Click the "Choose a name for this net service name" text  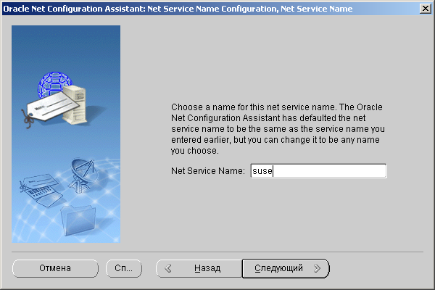point(253,107)
